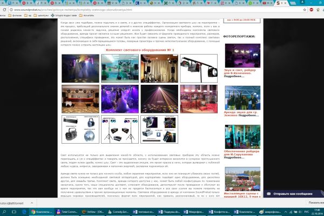
Task: Open dark club lights thumbnail in kit gallery
Action: (80, 69)
